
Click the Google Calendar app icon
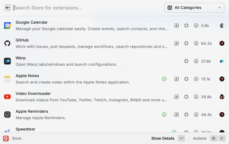(7, 25)
